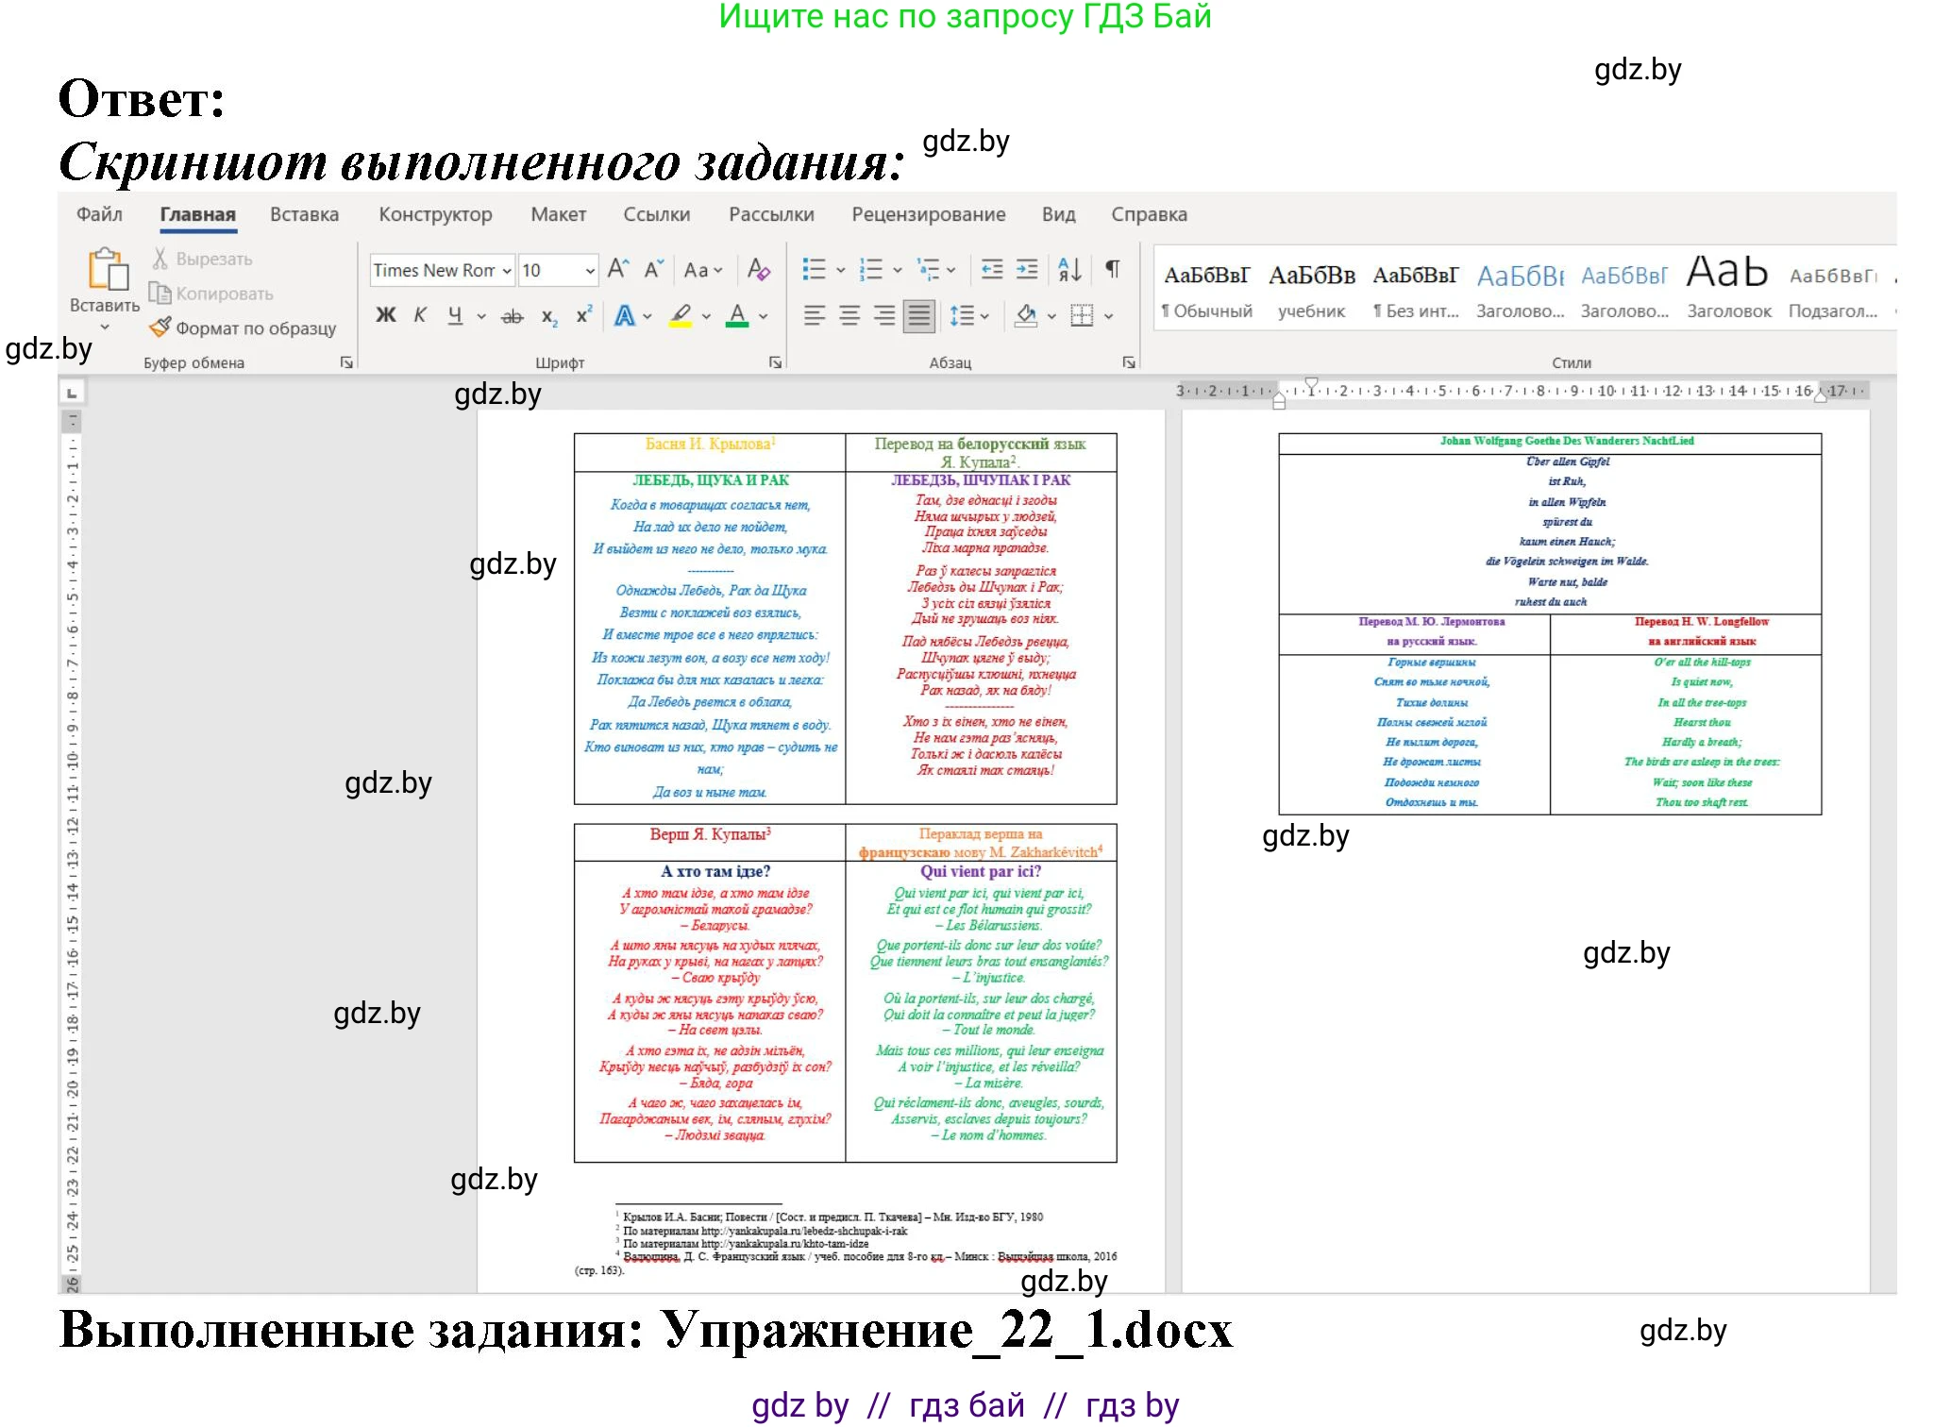Open the Рецензирование tab
This screenshot has width=1934, height=1427.
pos(929,214)
